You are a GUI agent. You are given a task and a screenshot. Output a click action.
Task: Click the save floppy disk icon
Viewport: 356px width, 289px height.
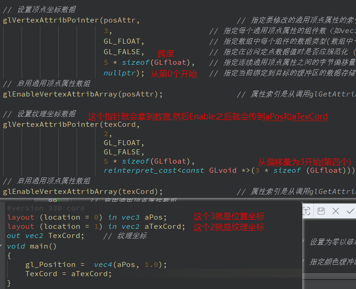tap(321, 211)
